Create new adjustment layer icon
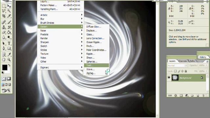This screenshot has width=210, height=118. 187,95
